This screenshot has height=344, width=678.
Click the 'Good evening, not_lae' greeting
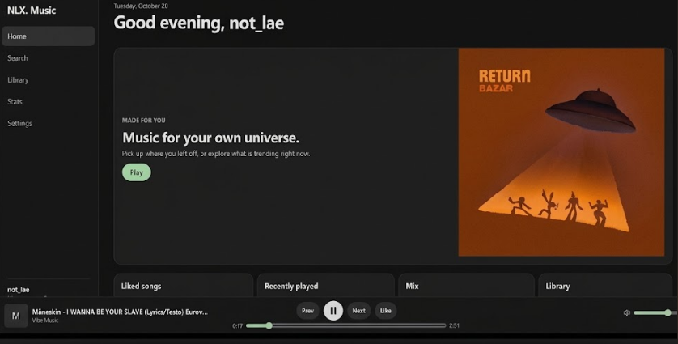pyautogui.click(x=199, y=23)
